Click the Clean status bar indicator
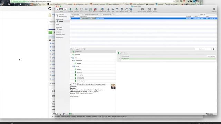The image size is (221, 124). click(x=72, y=114)
